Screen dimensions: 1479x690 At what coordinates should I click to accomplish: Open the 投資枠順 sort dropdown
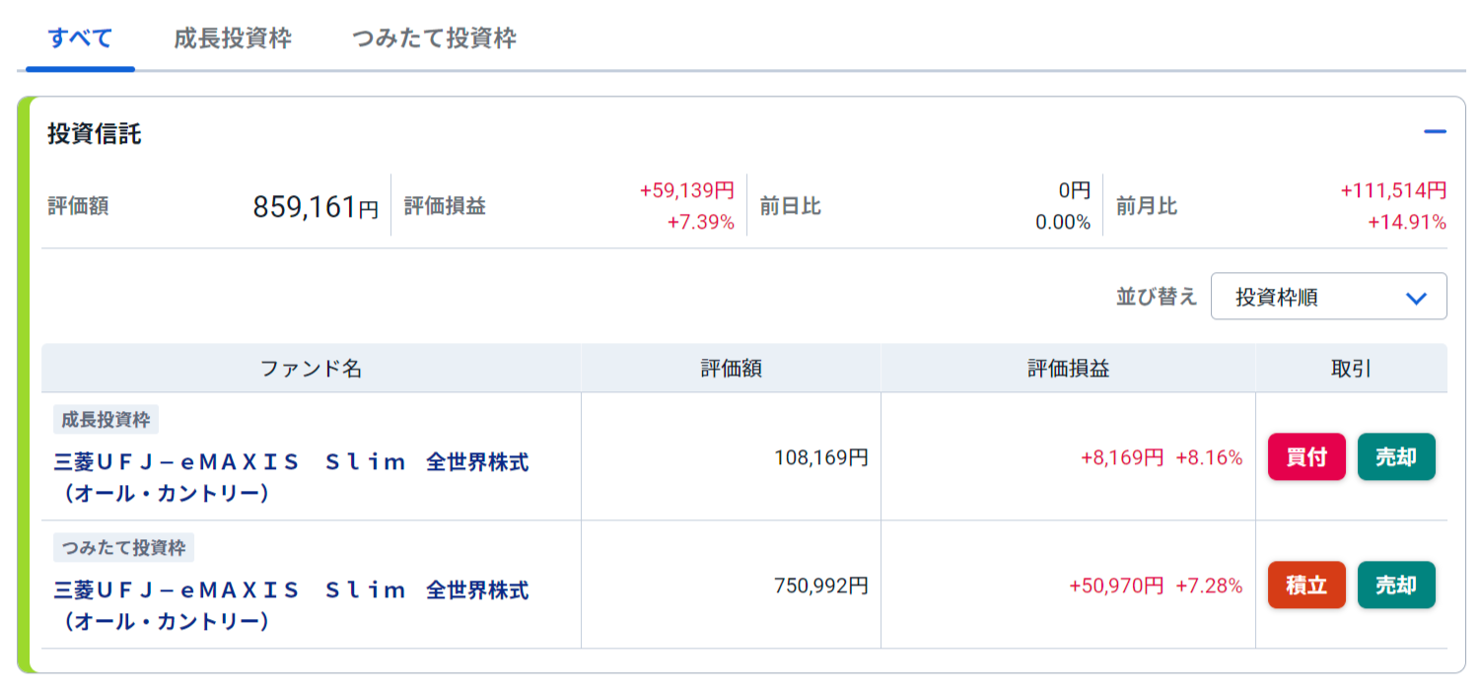pyautogui.click(x=1328, y=297)
